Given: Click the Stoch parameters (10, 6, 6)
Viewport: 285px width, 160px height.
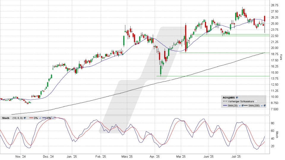Looking at the screenshot, I should [18, 118].
